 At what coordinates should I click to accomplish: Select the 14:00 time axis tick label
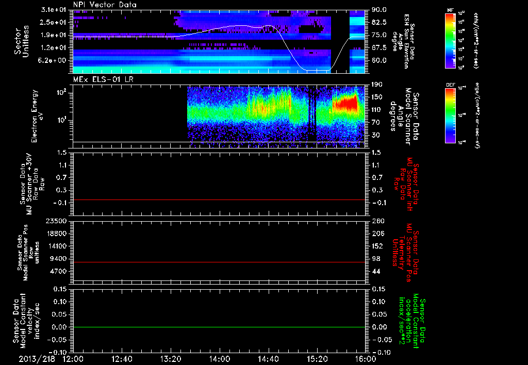(219, 358)
